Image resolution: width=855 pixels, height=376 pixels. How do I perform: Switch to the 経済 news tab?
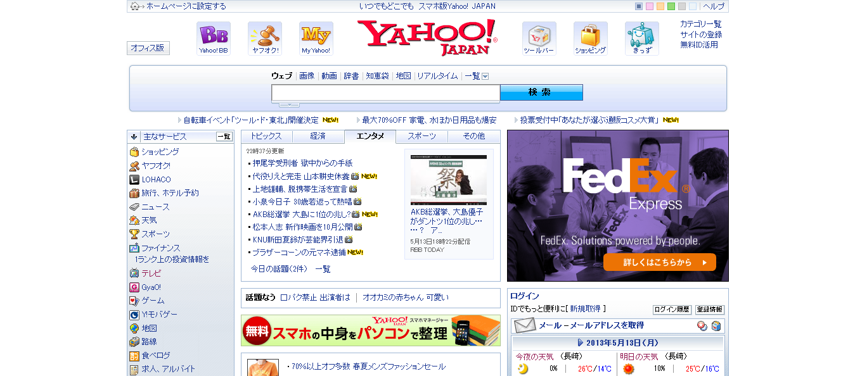pos(318,137)
